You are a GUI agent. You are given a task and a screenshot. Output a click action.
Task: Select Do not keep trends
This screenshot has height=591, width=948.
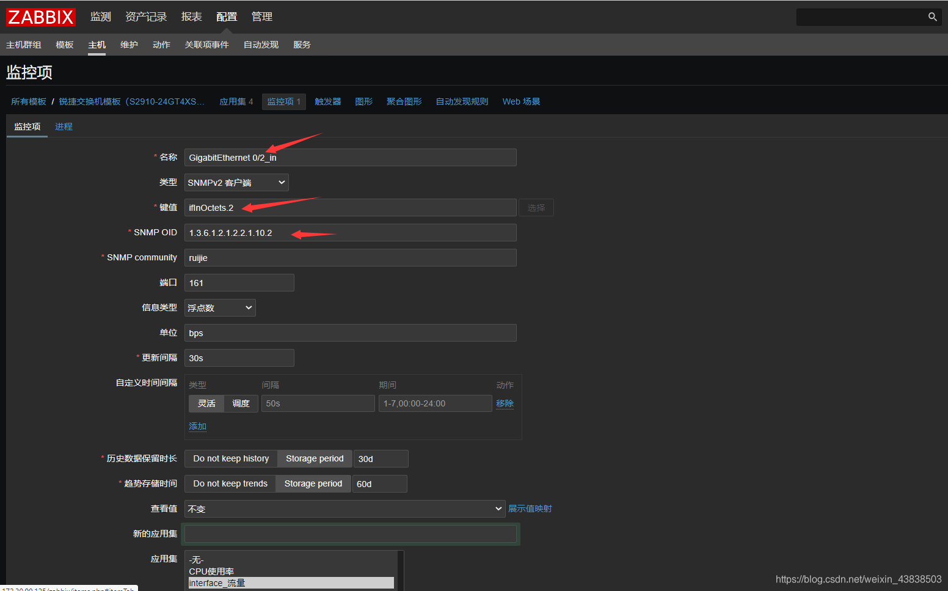[x=230, y=483]
